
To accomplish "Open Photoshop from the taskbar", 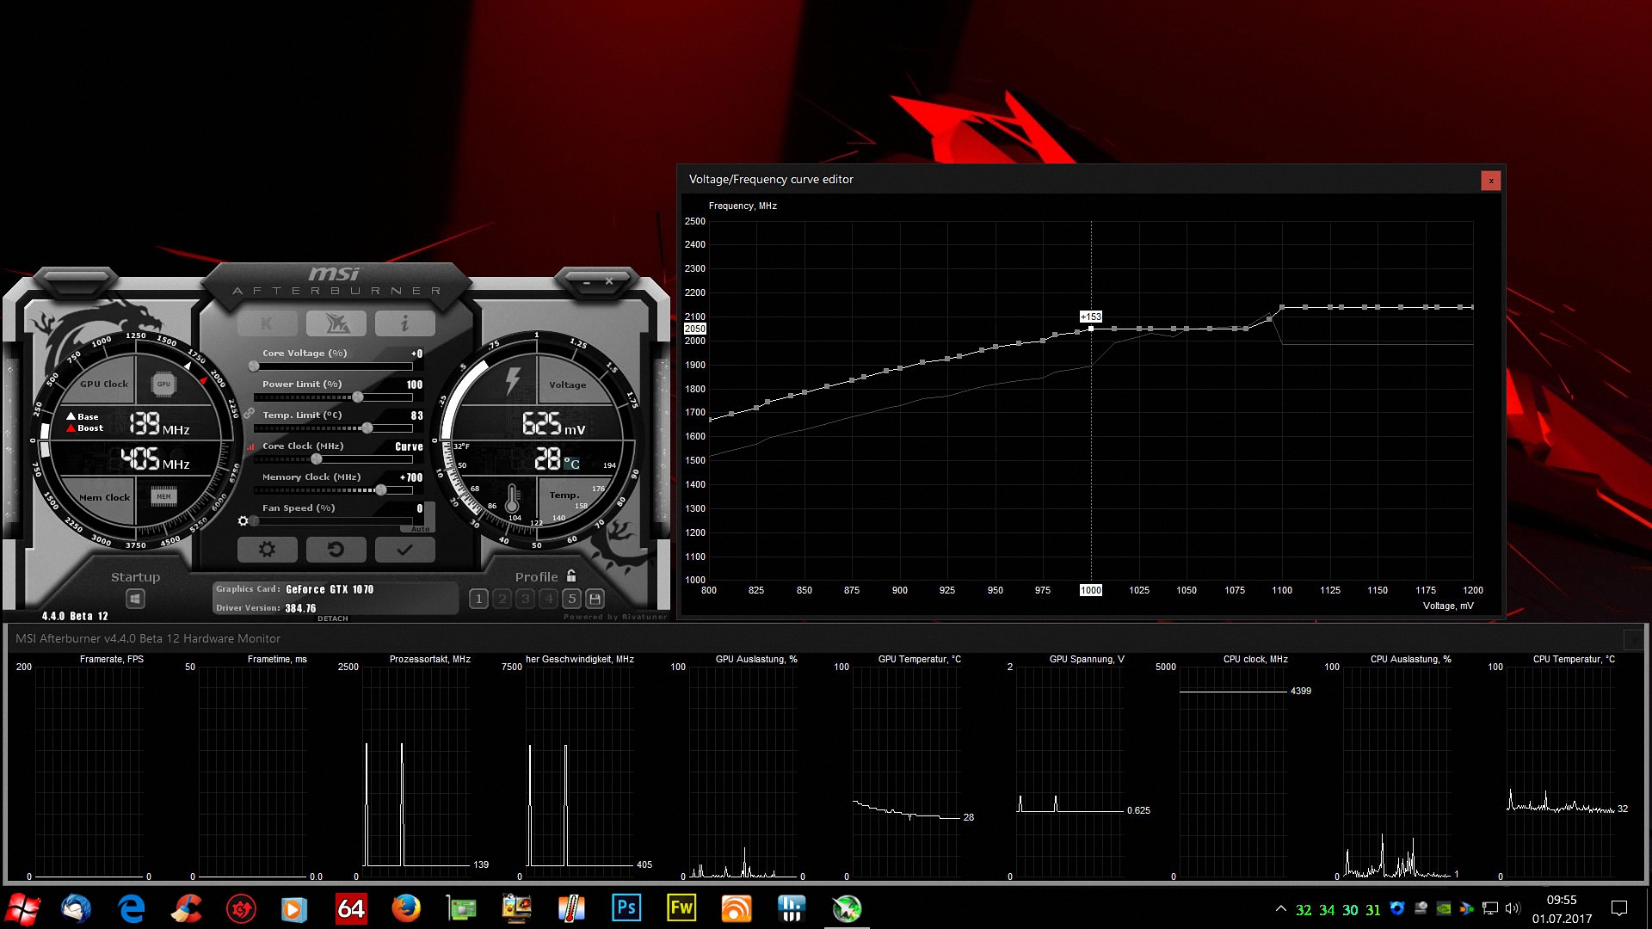I will tap(626, 908).
